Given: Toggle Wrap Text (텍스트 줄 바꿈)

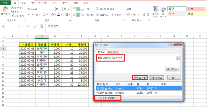Looking at the screenshot, I should click(105, 9).
